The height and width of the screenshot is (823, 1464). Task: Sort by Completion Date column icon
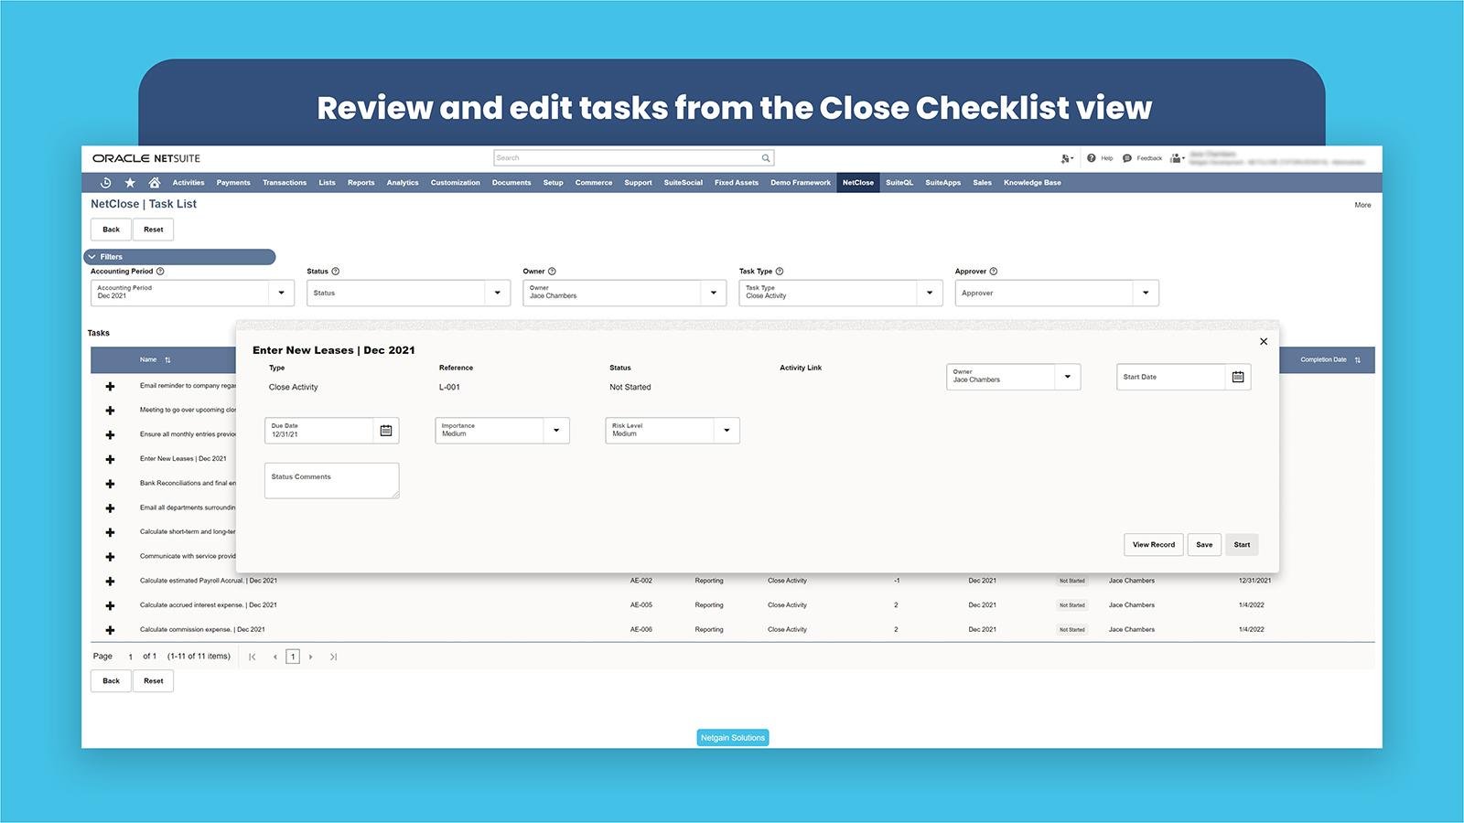click(x=1358, y=360)
